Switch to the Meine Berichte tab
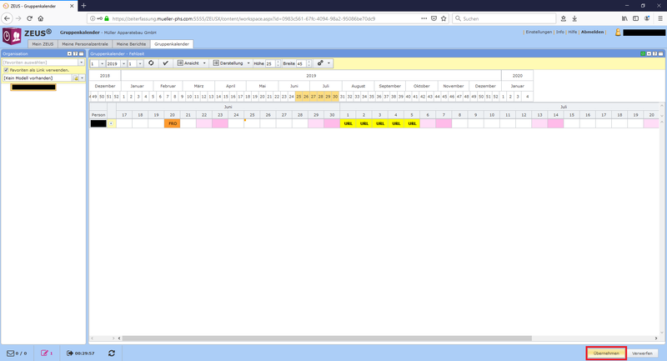The height and width of the screenshot is (361, 667). 132,43
